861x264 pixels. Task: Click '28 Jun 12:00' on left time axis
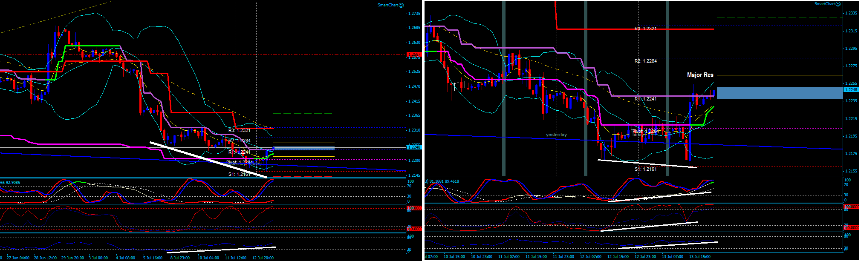coord(45,258)
